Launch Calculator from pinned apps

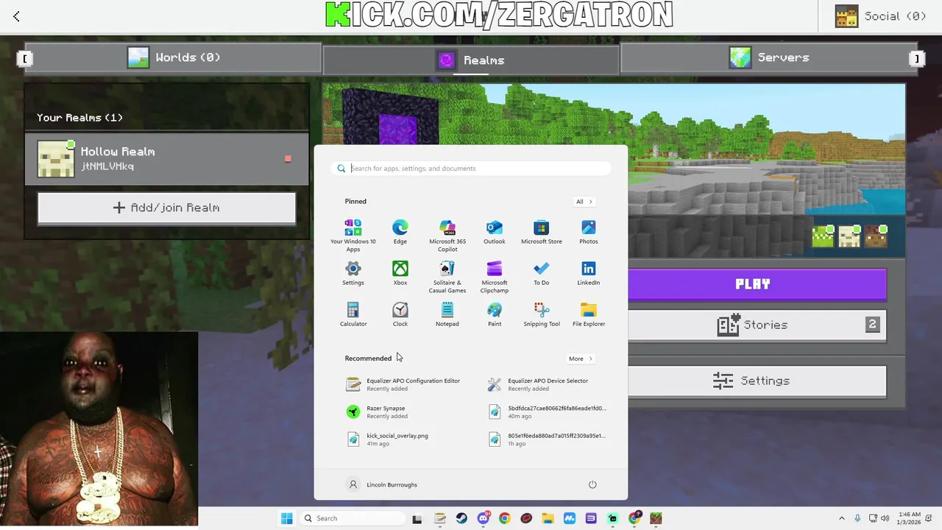pyautogui.click(x=353, y=314)
